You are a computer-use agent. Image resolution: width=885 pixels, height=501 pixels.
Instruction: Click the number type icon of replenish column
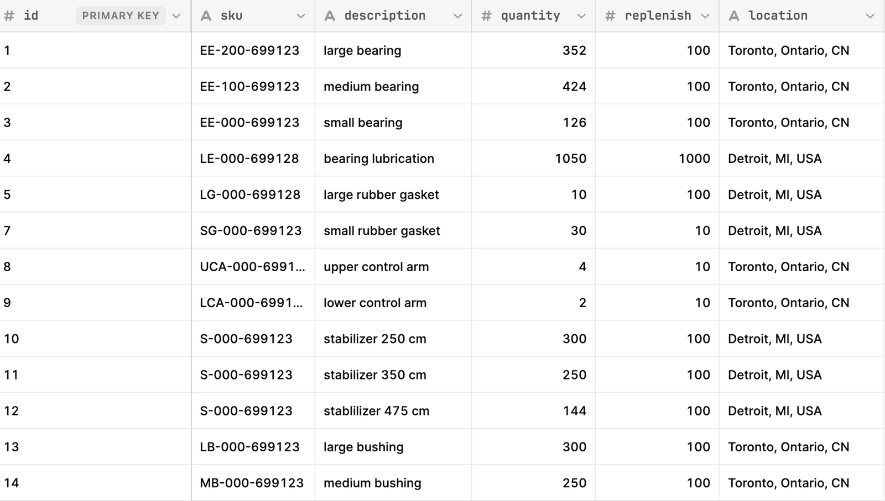(611, 16)
